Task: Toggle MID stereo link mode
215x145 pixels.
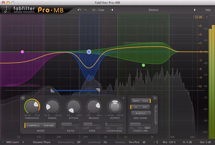Action: (x=148, y=128)
